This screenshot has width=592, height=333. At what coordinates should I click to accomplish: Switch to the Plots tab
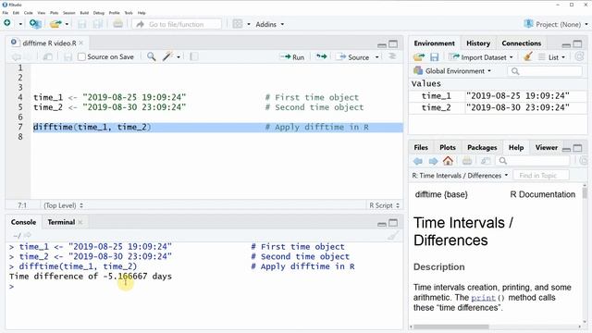pyautogui.click(x=448, y=148)
